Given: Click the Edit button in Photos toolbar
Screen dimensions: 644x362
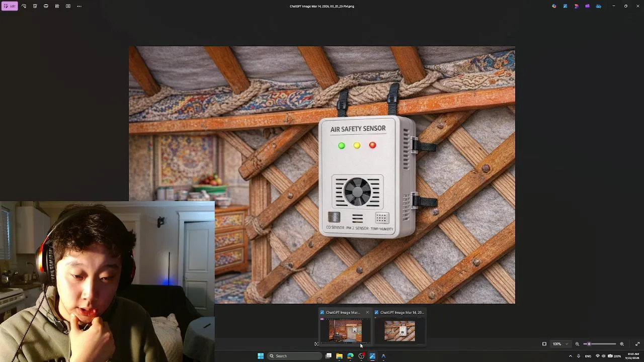Looking at the screenshot, I should 10,6.
